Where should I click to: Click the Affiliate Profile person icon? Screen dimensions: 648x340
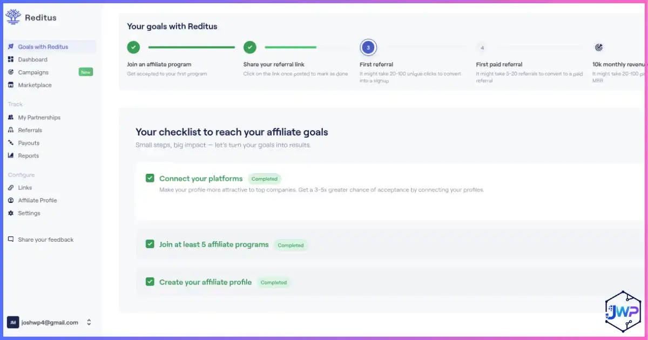(11, 200)
